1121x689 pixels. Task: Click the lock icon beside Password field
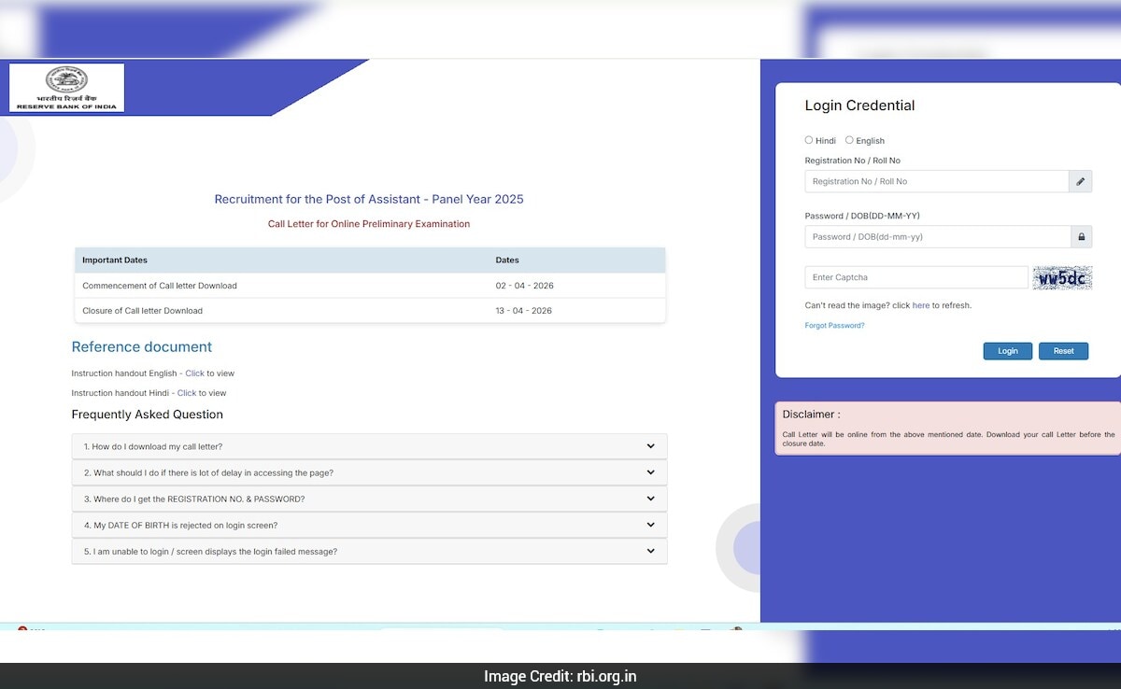click(x=1081, y=236)
